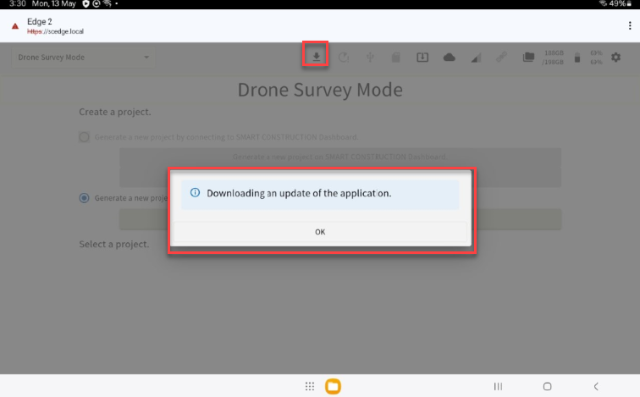Screen dimensions: 640x397
Task: Tap the Android home button
Action: click(x=548, y=386)
